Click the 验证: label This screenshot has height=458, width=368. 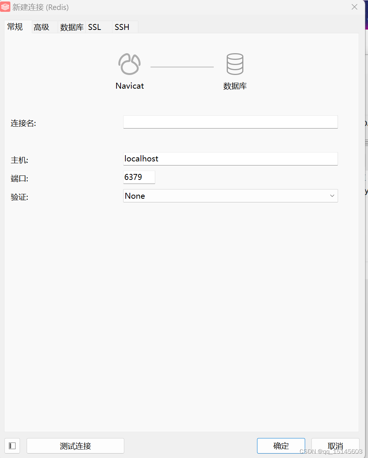point(20,197)
